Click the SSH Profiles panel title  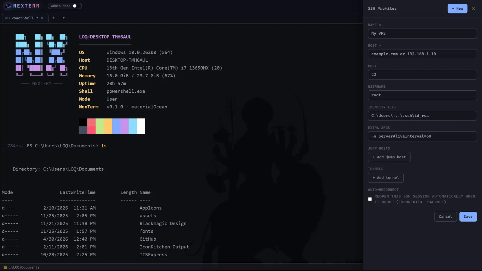coord(382,8)
